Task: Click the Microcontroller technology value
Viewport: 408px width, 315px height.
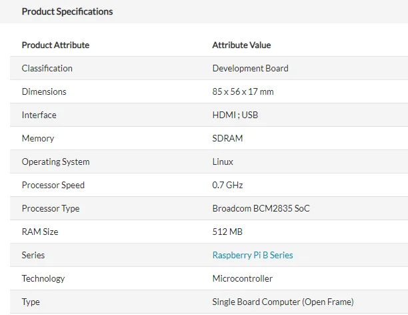Action: (x=242, y=278)
